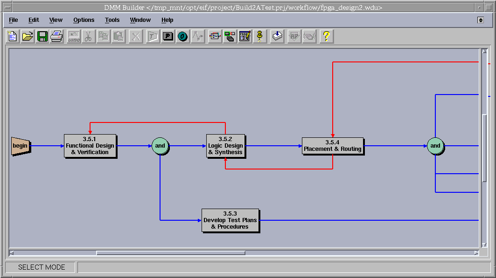Select the 3.5.2 Logic Design & Synthesis box
The width and height of the screenshot is (496, 278).
click(x=225, y=146)
